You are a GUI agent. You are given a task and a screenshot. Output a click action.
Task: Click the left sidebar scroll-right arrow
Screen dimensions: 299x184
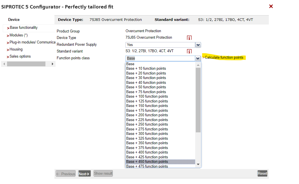(x=52, y=64)
